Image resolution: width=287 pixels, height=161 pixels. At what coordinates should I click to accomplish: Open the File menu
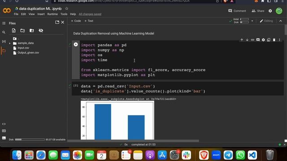point(16,14)
